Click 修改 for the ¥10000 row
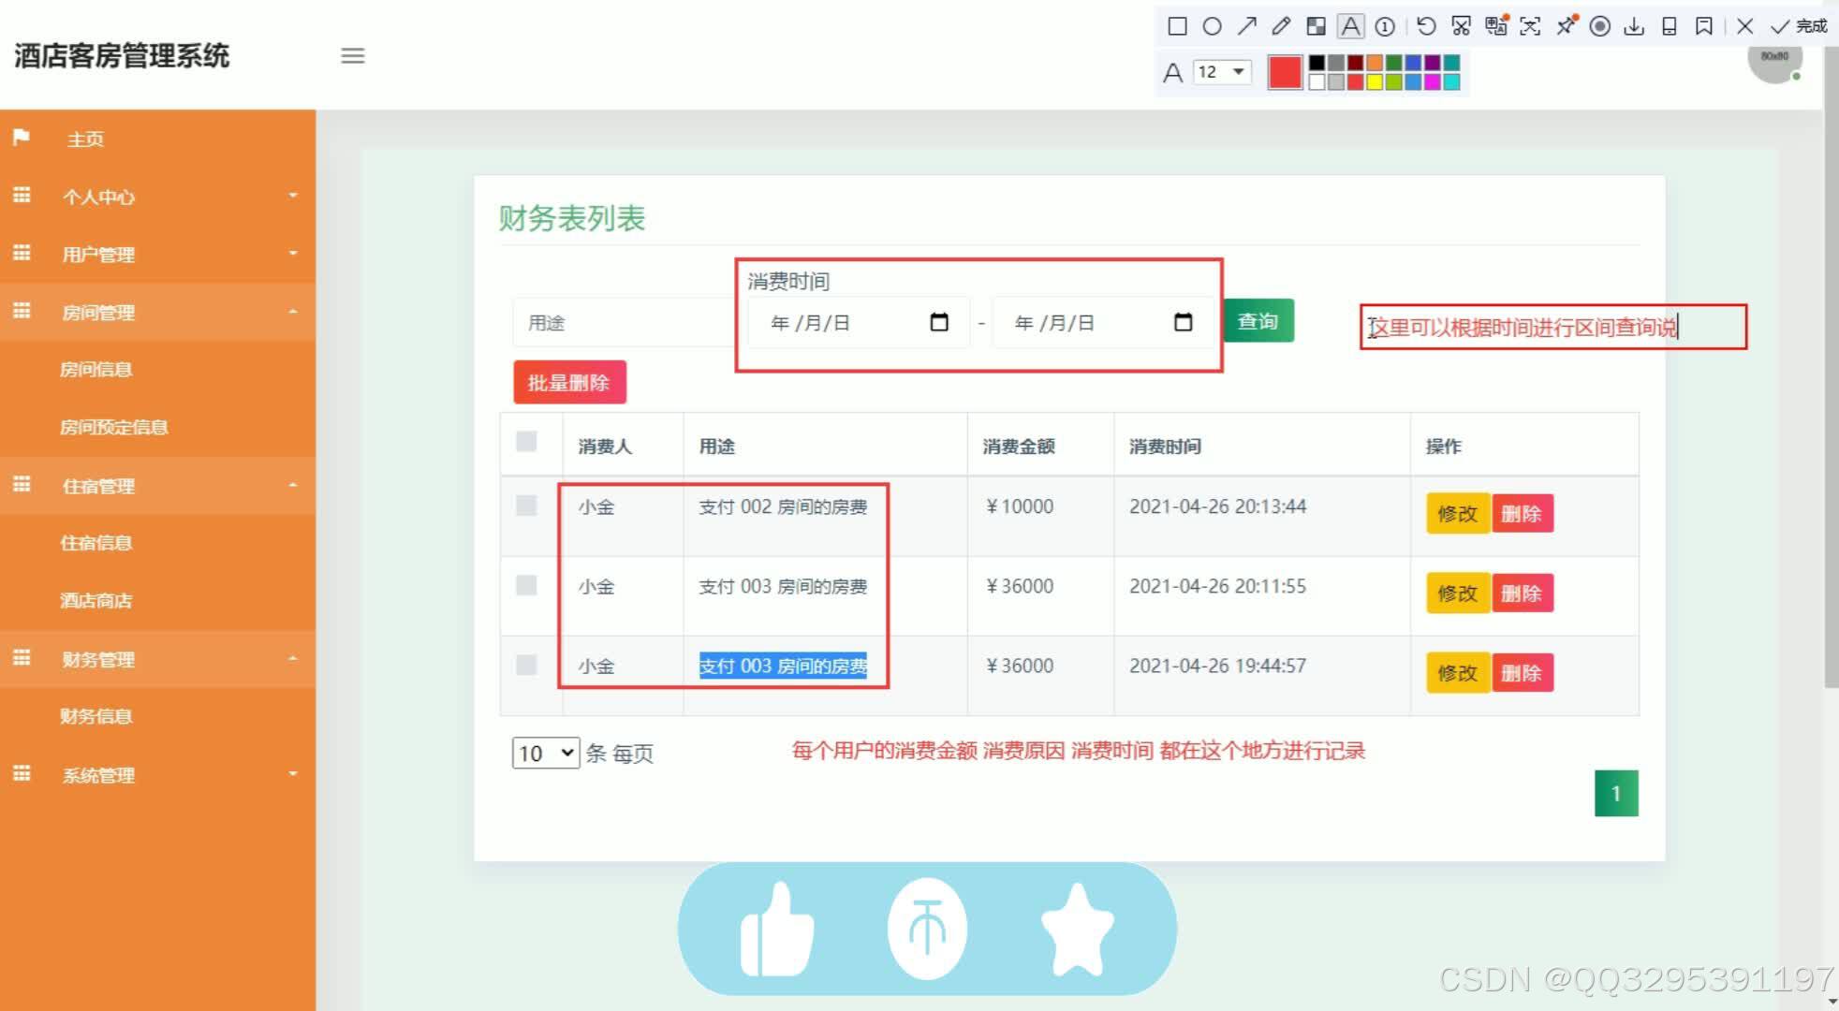Screen dimensions: 1839x1011 pos(1458,513)
